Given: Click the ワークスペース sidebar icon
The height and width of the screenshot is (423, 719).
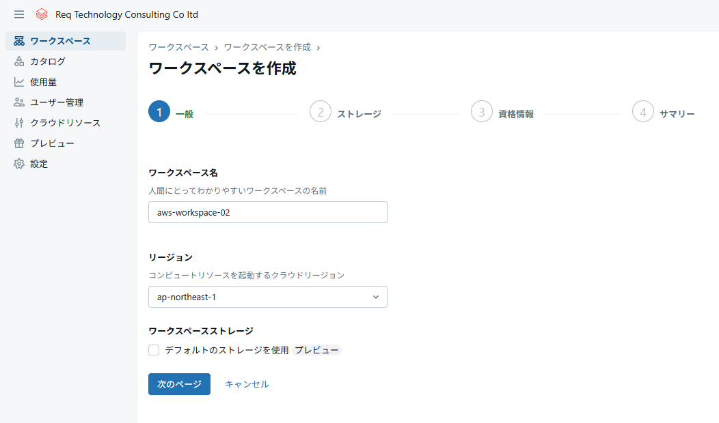Looking at the screenshot, I should (x=19, y=41).
